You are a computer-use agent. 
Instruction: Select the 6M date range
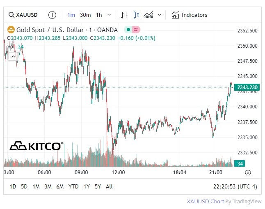[x=60, y=187]
